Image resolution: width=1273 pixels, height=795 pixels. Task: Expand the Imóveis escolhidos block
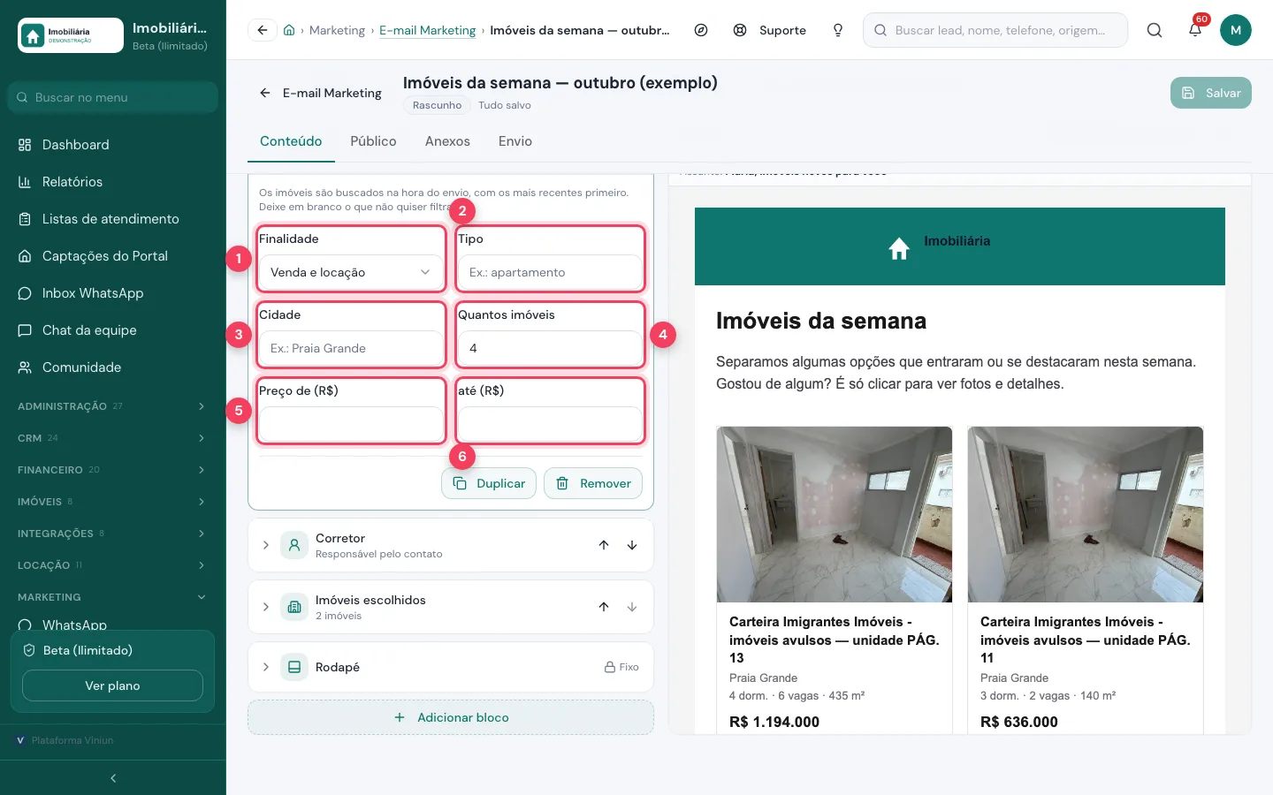point(265,607)
